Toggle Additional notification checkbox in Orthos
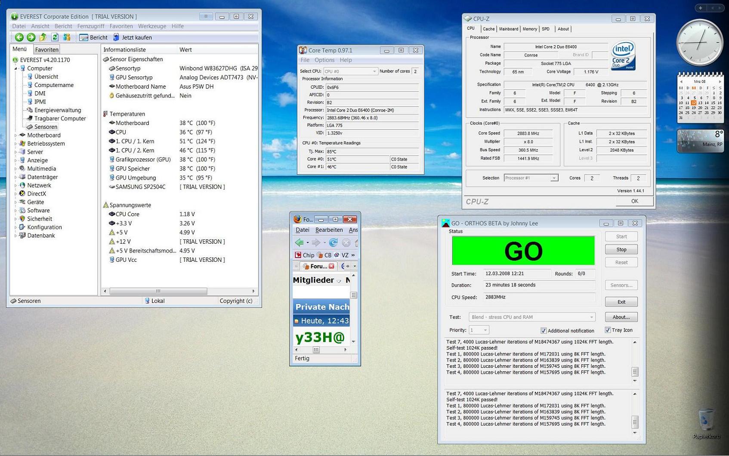729x456 pixels. pyautogui.click(x=544, y=331)
